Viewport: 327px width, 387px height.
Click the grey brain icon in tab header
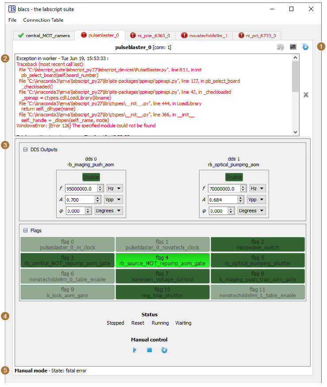point(281,47)
